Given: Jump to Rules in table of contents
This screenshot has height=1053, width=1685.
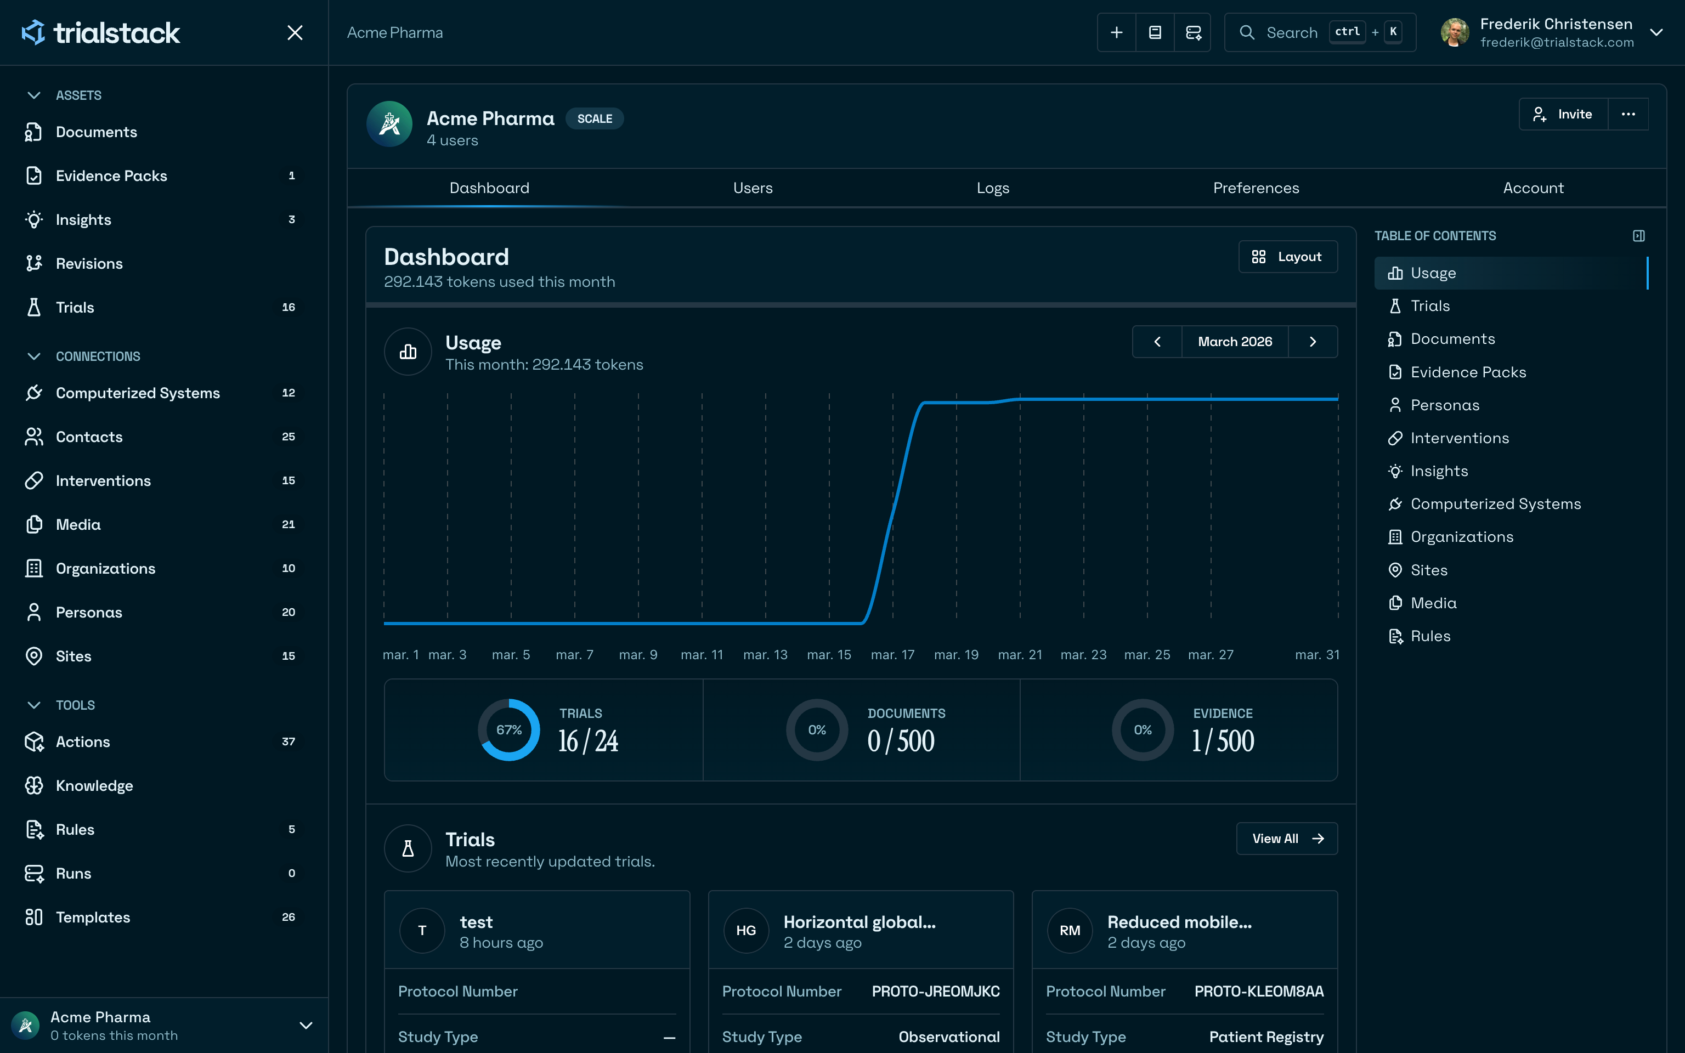Looking at the screenshot, I should pos(1511,636).
